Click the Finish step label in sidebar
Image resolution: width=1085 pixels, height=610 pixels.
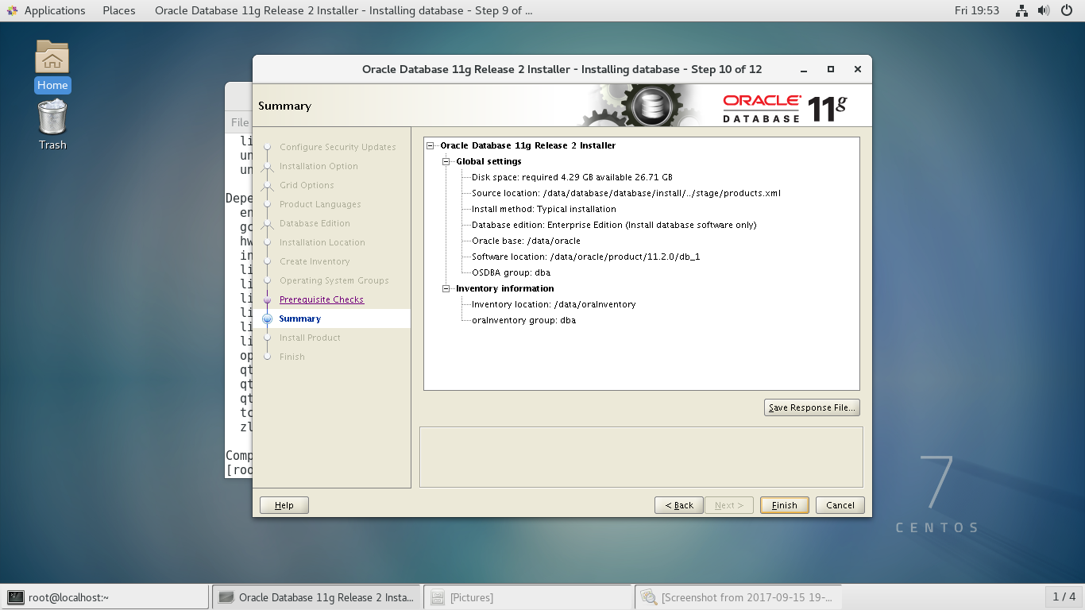[292, 357]
